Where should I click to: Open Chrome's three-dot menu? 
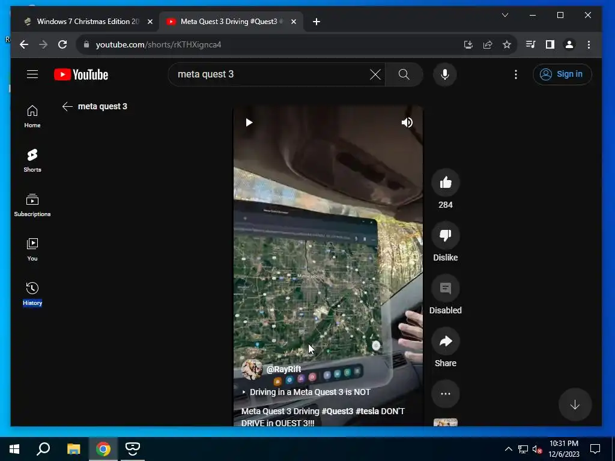coord(589,44)
